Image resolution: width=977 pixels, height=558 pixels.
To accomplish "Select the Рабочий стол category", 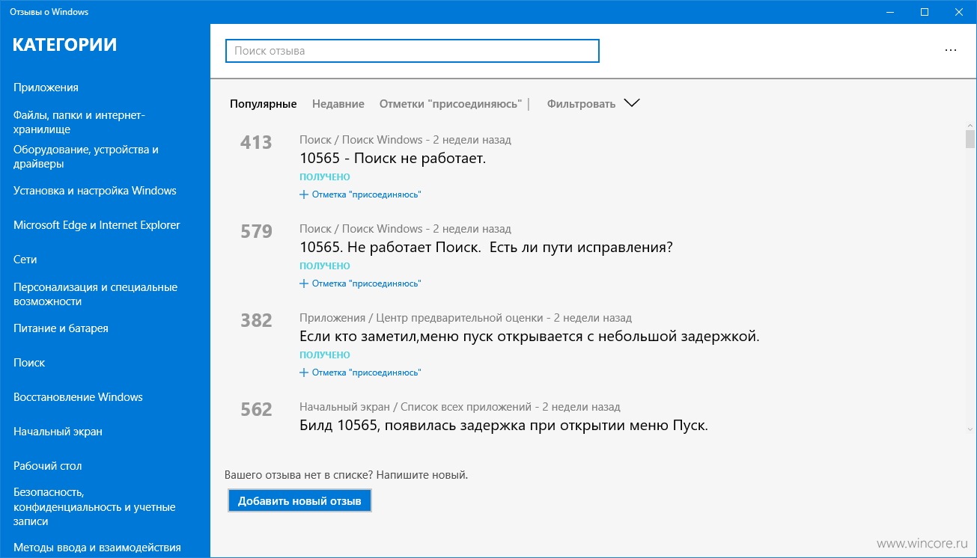I will (x=47, y=466).
